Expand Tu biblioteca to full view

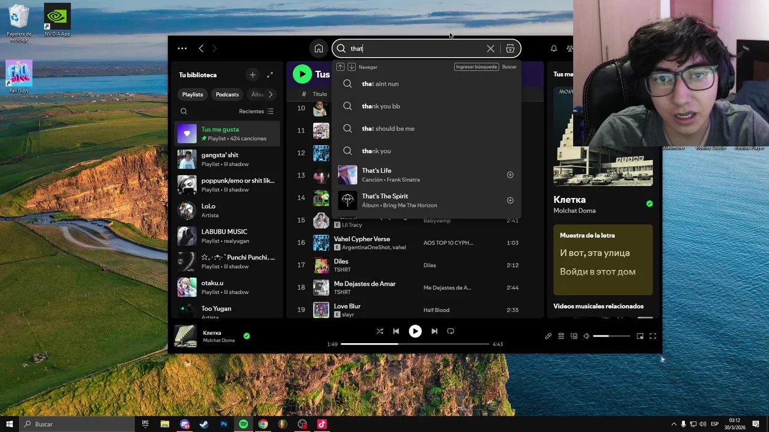click(x=270, y=75)
